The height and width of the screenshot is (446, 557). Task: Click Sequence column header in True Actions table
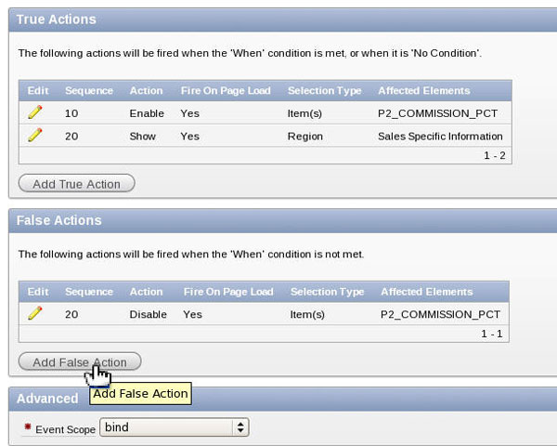pos(89,91)
